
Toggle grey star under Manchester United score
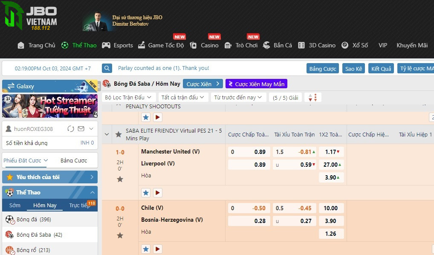tap(120, 179)
